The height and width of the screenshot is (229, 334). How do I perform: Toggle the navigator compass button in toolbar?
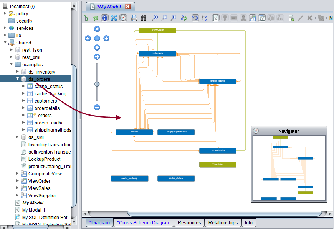pos(123,18)
